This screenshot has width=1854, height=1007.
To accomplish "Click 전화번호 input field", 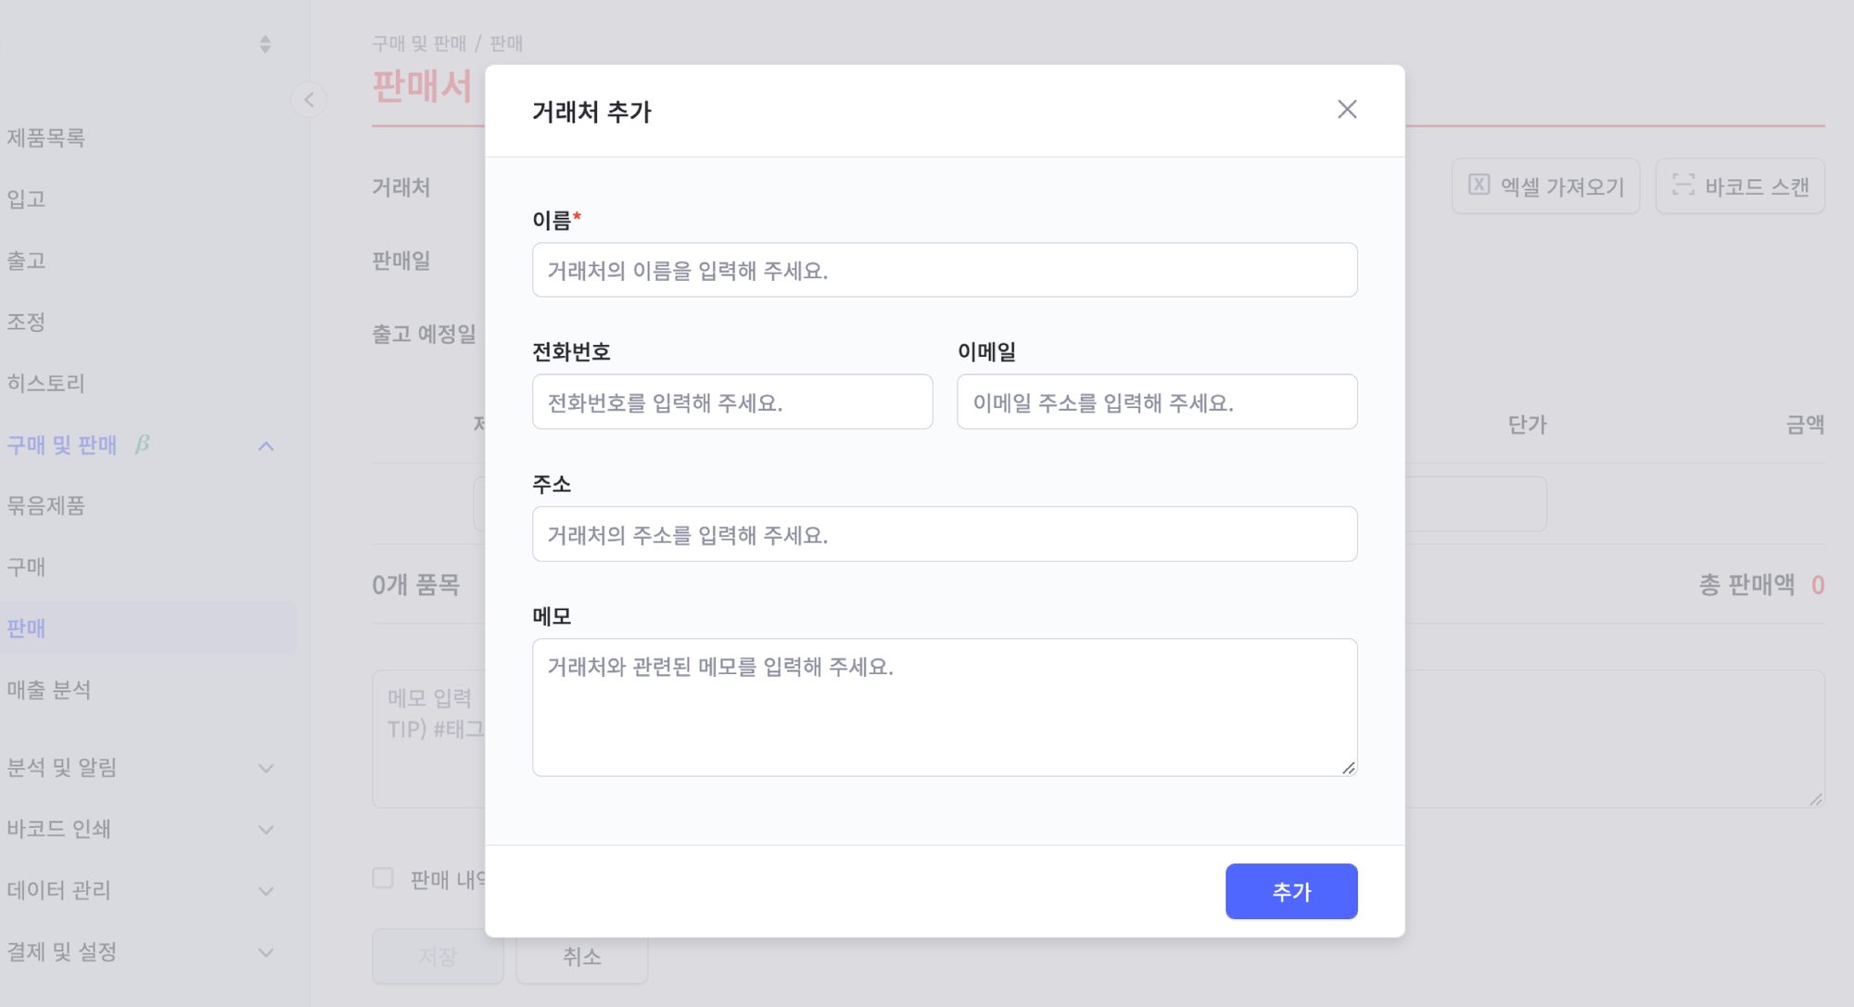I will [x=731, y=403].
